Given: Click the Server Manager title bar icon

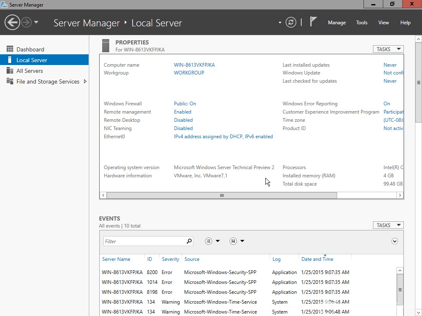Looking at the screenshot, I should pyautogui.click(x=4, y=5).
